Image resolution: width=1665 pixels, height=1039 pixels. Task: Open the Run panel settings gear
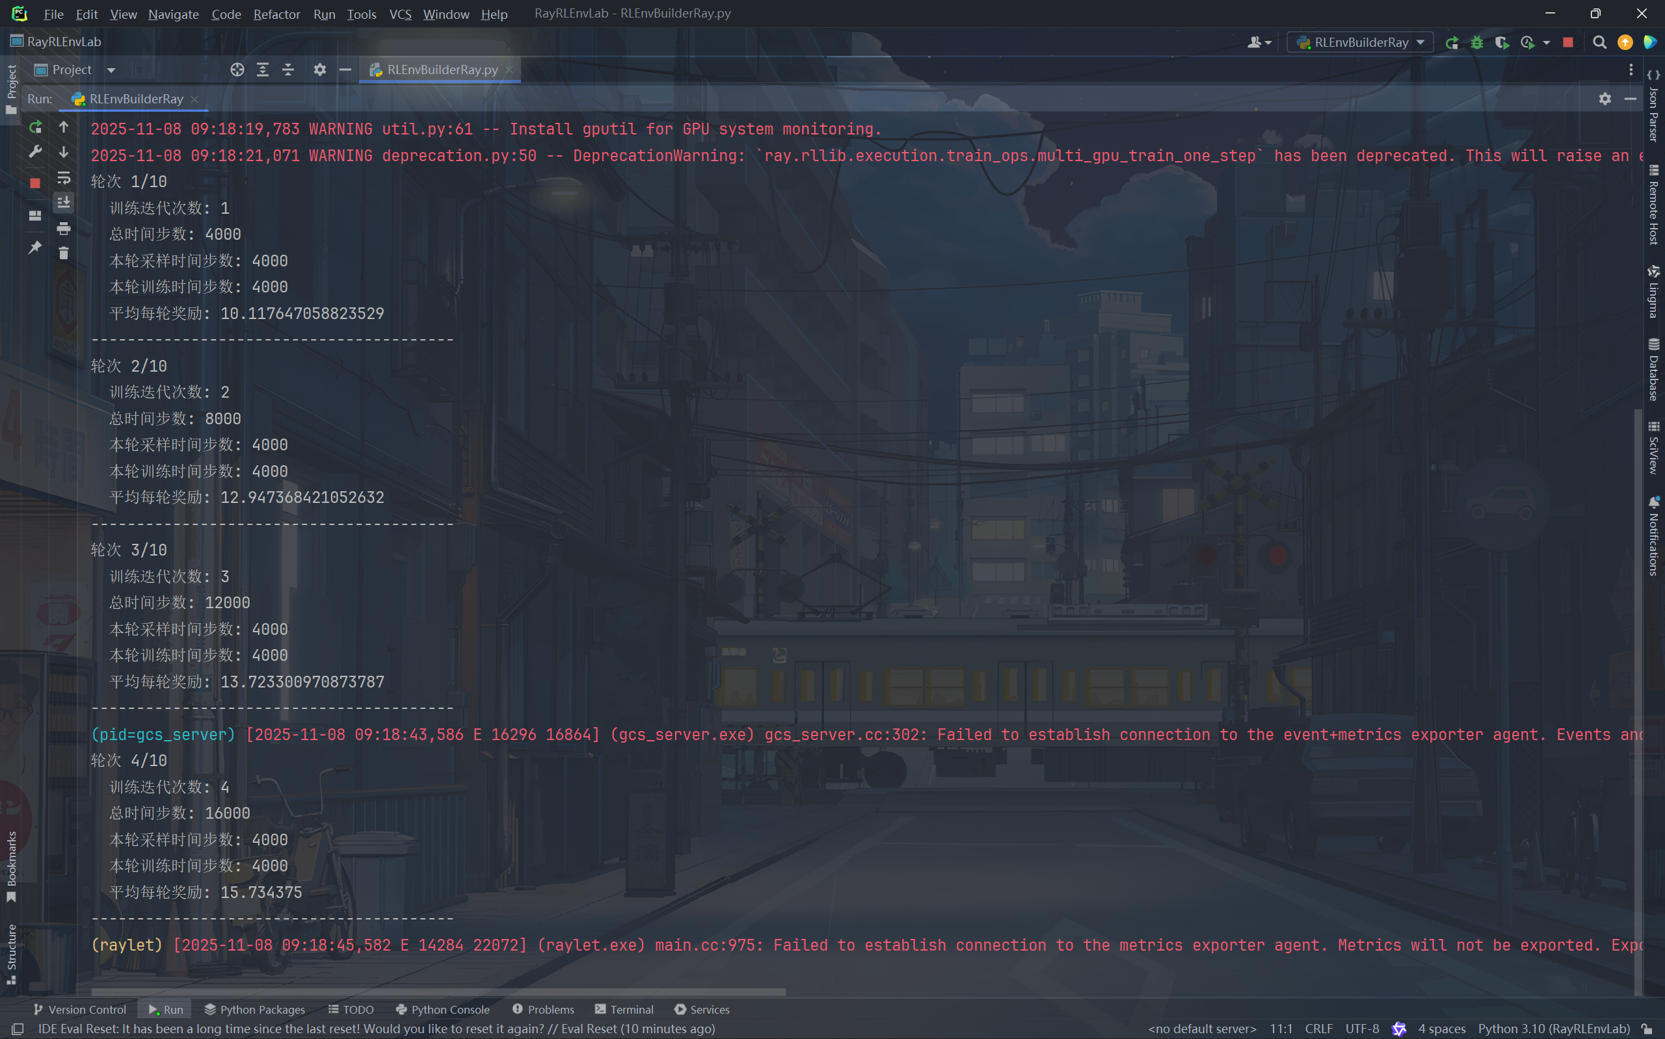coord(1605,99)
